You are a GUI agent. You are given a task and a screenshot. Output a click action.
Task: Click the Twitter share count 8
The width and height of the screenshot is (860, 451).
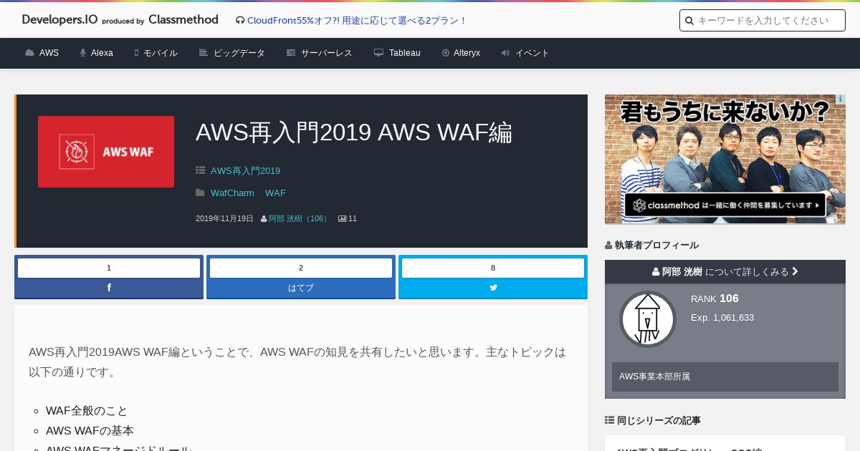pyautogui.click(x=493, y=268)
